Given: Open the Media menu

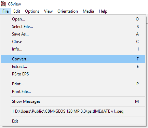Looking at the screenshot, I should point(88,11).
